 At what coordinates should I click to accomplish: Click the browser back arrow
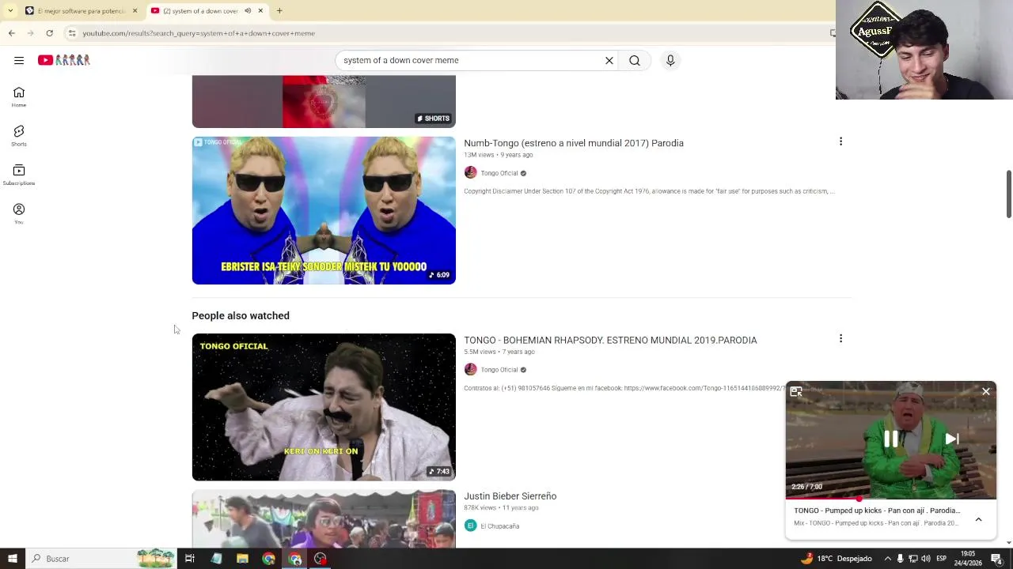pyautogui.click(x=12, y=33)
